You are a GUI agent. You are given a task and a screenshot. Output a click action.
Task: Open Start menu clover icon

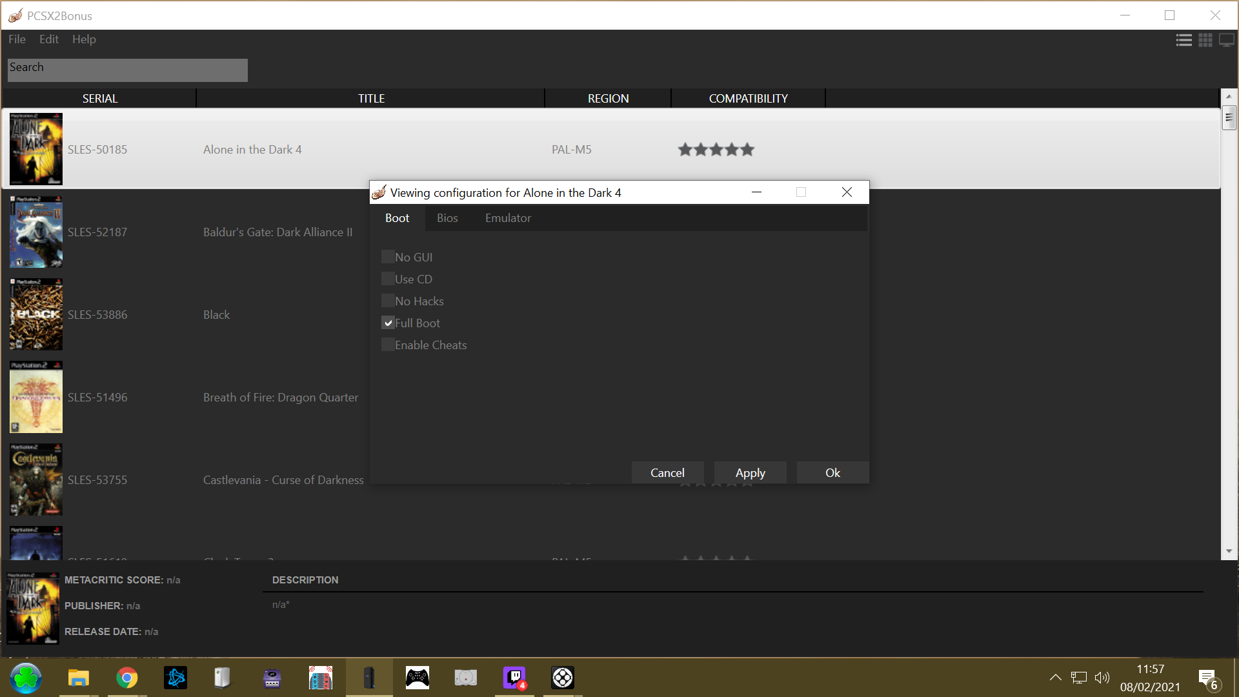(x=26, y=678)
